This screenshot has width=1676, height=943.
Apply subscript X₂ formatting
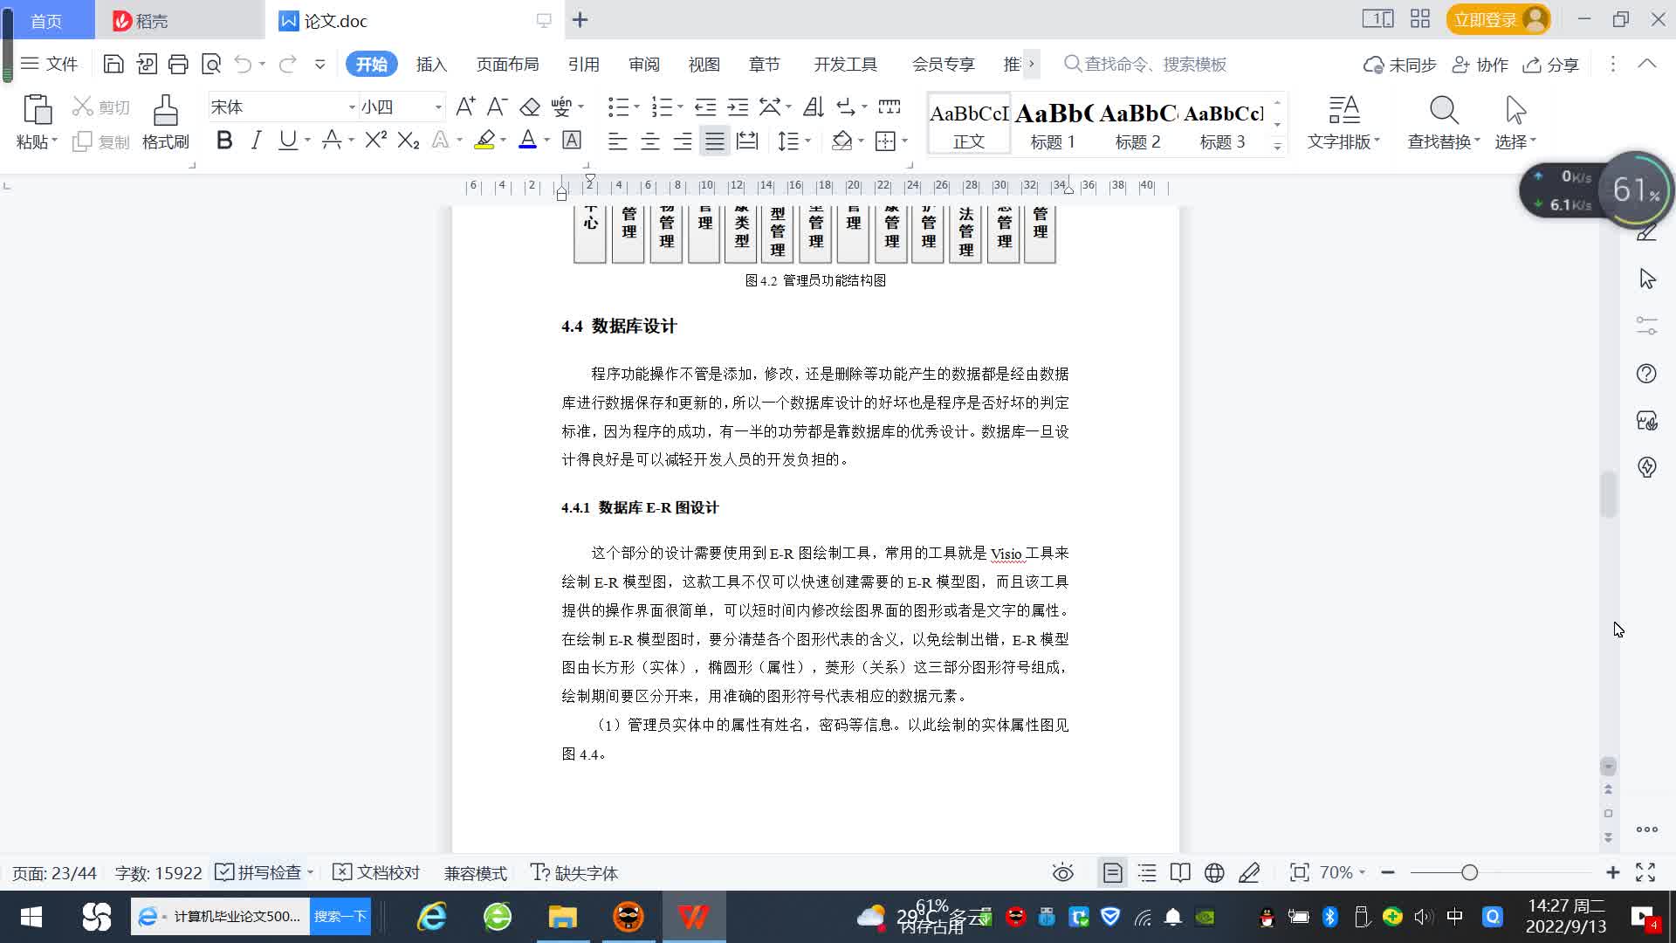(x=408, y=140)
